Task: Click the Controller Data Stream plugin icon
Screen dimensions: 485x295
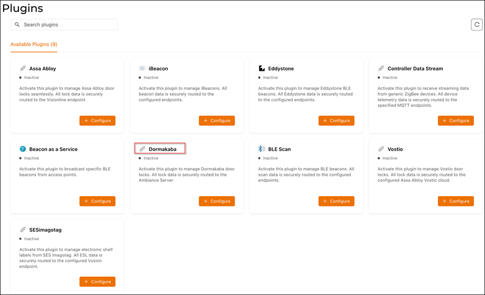Action: pos(381,68)
